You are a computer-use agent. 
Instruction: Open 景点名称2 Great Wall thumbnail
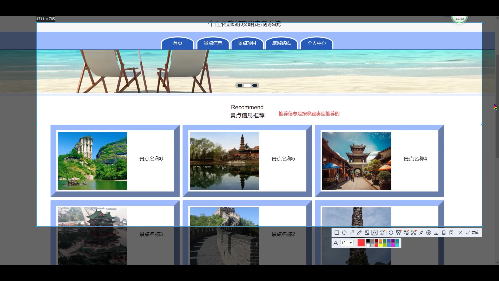coord(225,236)
